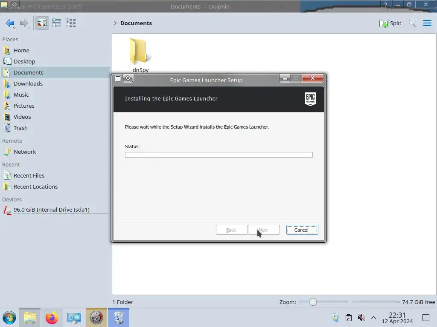Click the dnSpy folder name

pyautogui.click(x=140, y=70)
